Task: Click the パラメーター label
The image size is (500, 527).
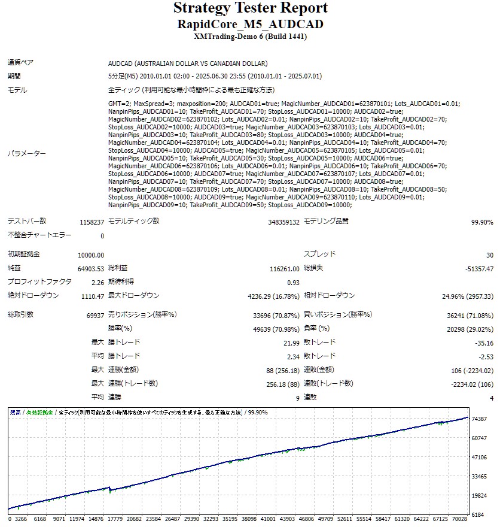Action: click(27, 153)
